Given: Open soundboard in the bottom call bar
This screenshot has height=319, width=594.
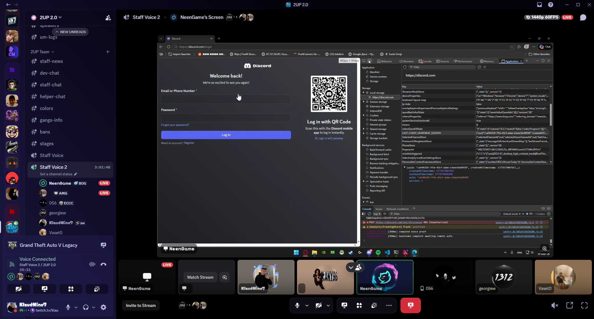Looking at the screenshot, I should [x=374, y=305].
